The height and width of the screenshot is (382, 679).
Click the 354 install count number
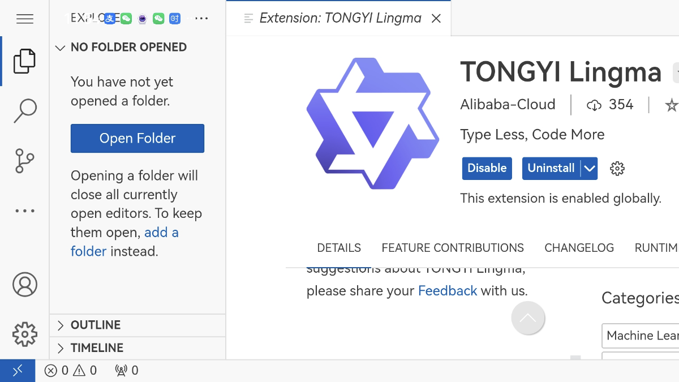coord(621,105)
